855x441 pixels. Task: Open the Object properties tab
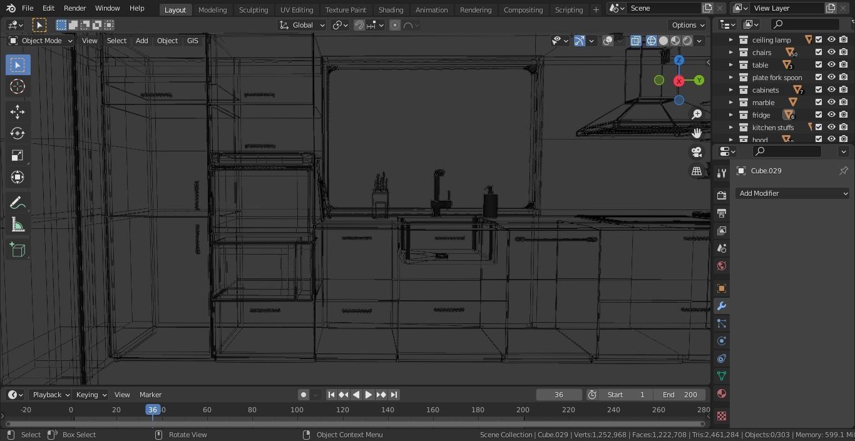point(722,288)
